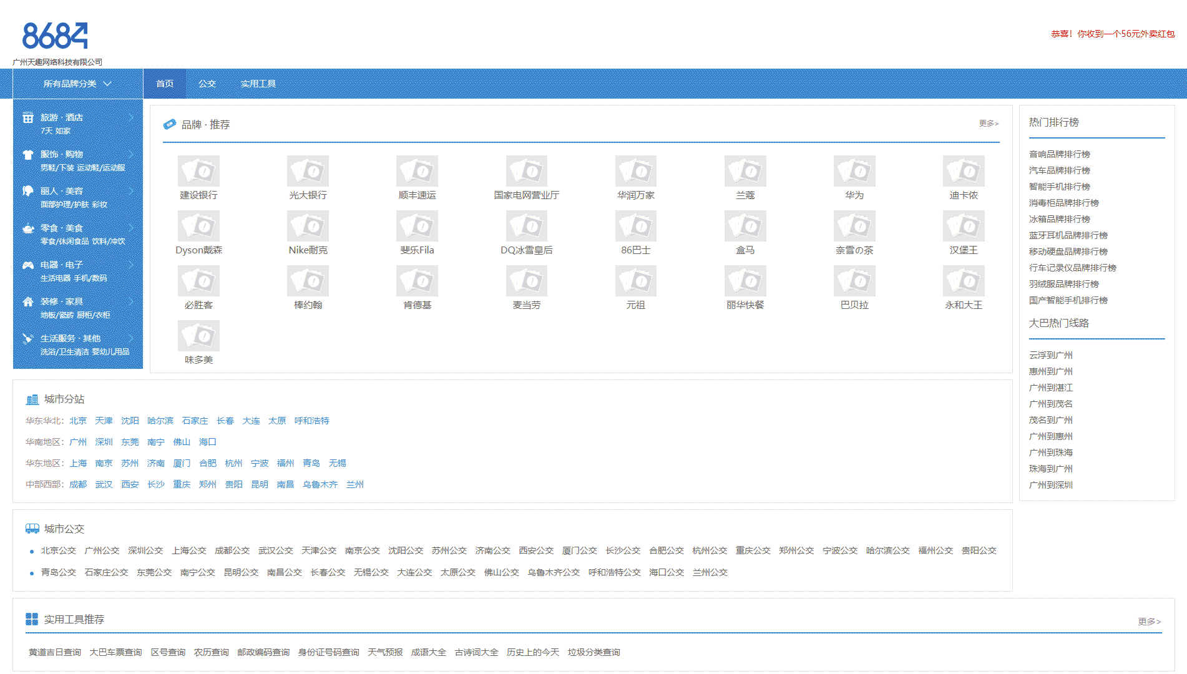Select the 丽人·美容 category icon
The width and height of the screenshot is (1187, 674).
point(28,191)
